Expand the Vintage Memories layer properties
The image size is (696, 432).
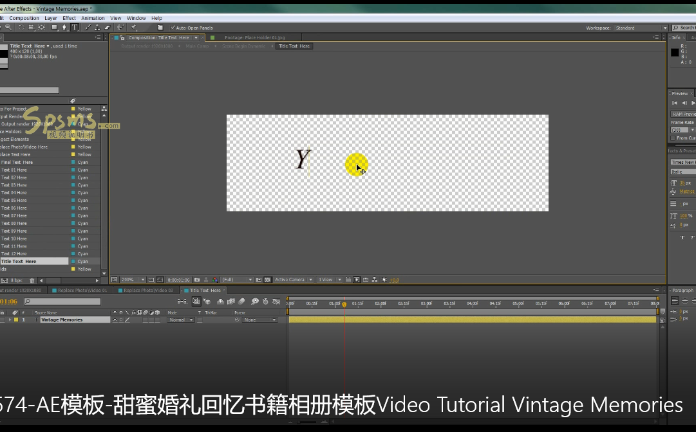10,319
